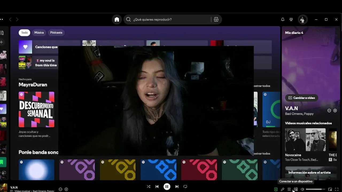This screenshot has width=342, height=192.
Task: Adjust the volume slider
Action: pyautogui.click(x=316, y=189)
